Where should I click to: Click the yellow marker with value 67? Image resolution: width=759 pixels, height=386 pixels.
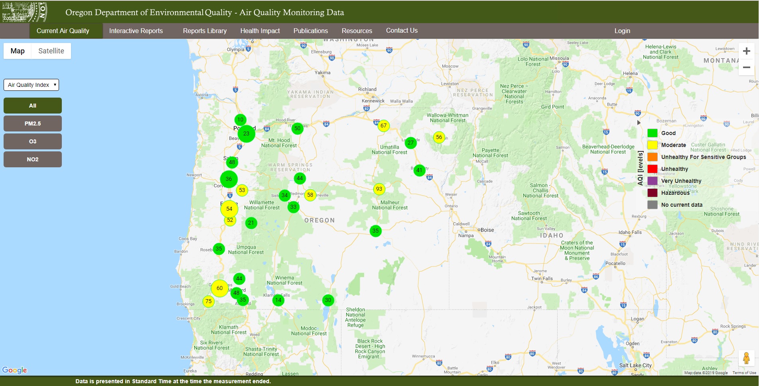[383, 126]
